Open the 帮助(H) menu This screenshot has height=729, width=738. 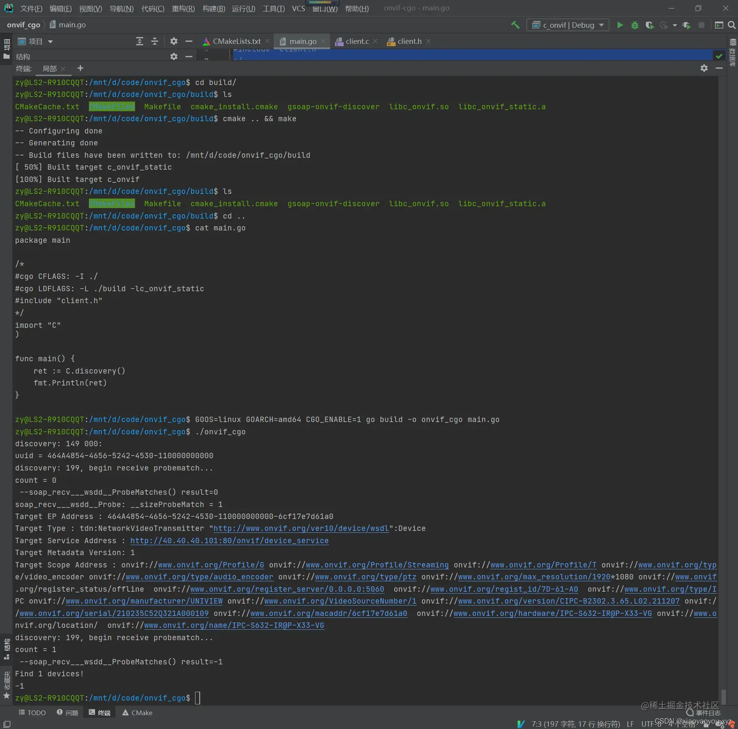357,9
